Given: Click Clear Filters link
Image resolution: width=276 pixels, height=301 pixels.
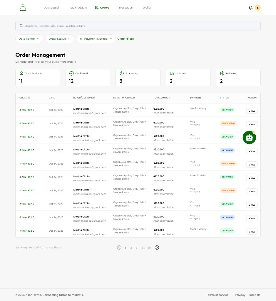Looking at the screenshot, I should click(126, 39).
